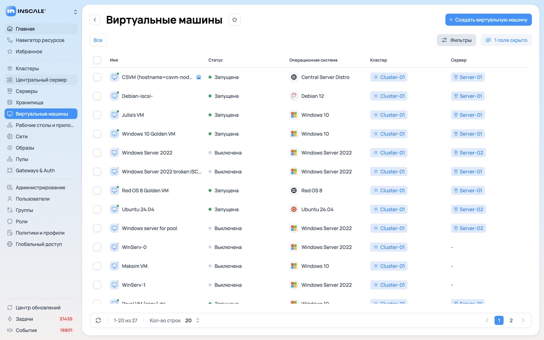Image resolution: width=544 pixels, height=340 pixels.
Task: Check the Debian-iscsi- row checkbox
Action: click(97, 96)
